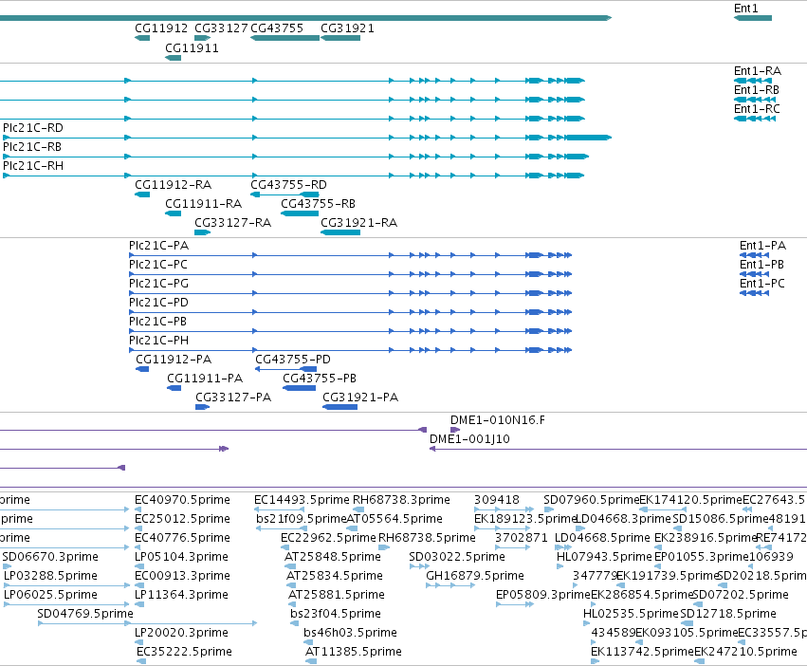Select the Plc21C-PC protein label

(158, 265)
